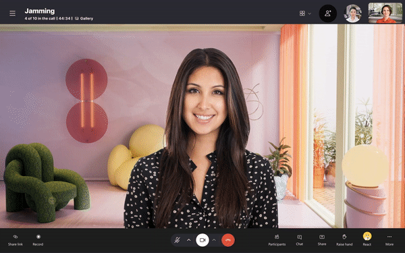Expand microphone audio options chevron
The image size is (405, 253).
(189, 240)
